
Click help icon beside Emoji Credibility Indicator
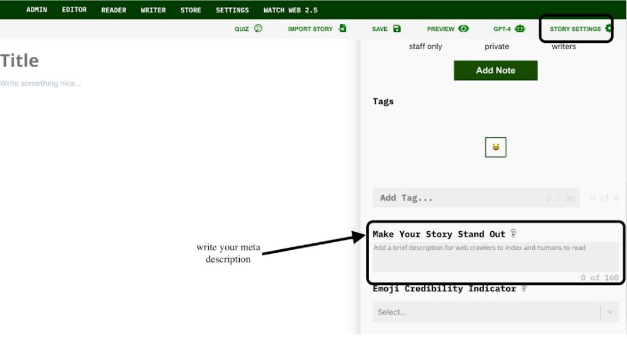524,289
